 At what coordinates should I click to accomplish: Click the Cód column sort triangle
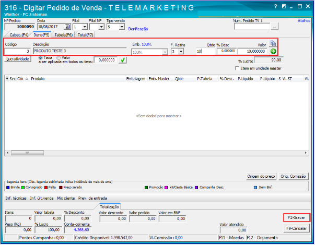[x=27, y=79]
